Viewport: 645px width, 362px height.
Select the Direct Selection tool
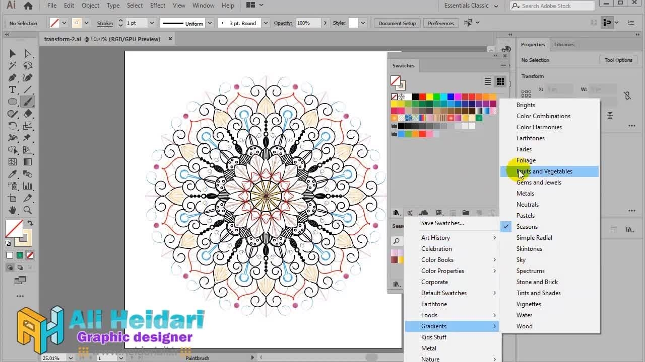28,53
